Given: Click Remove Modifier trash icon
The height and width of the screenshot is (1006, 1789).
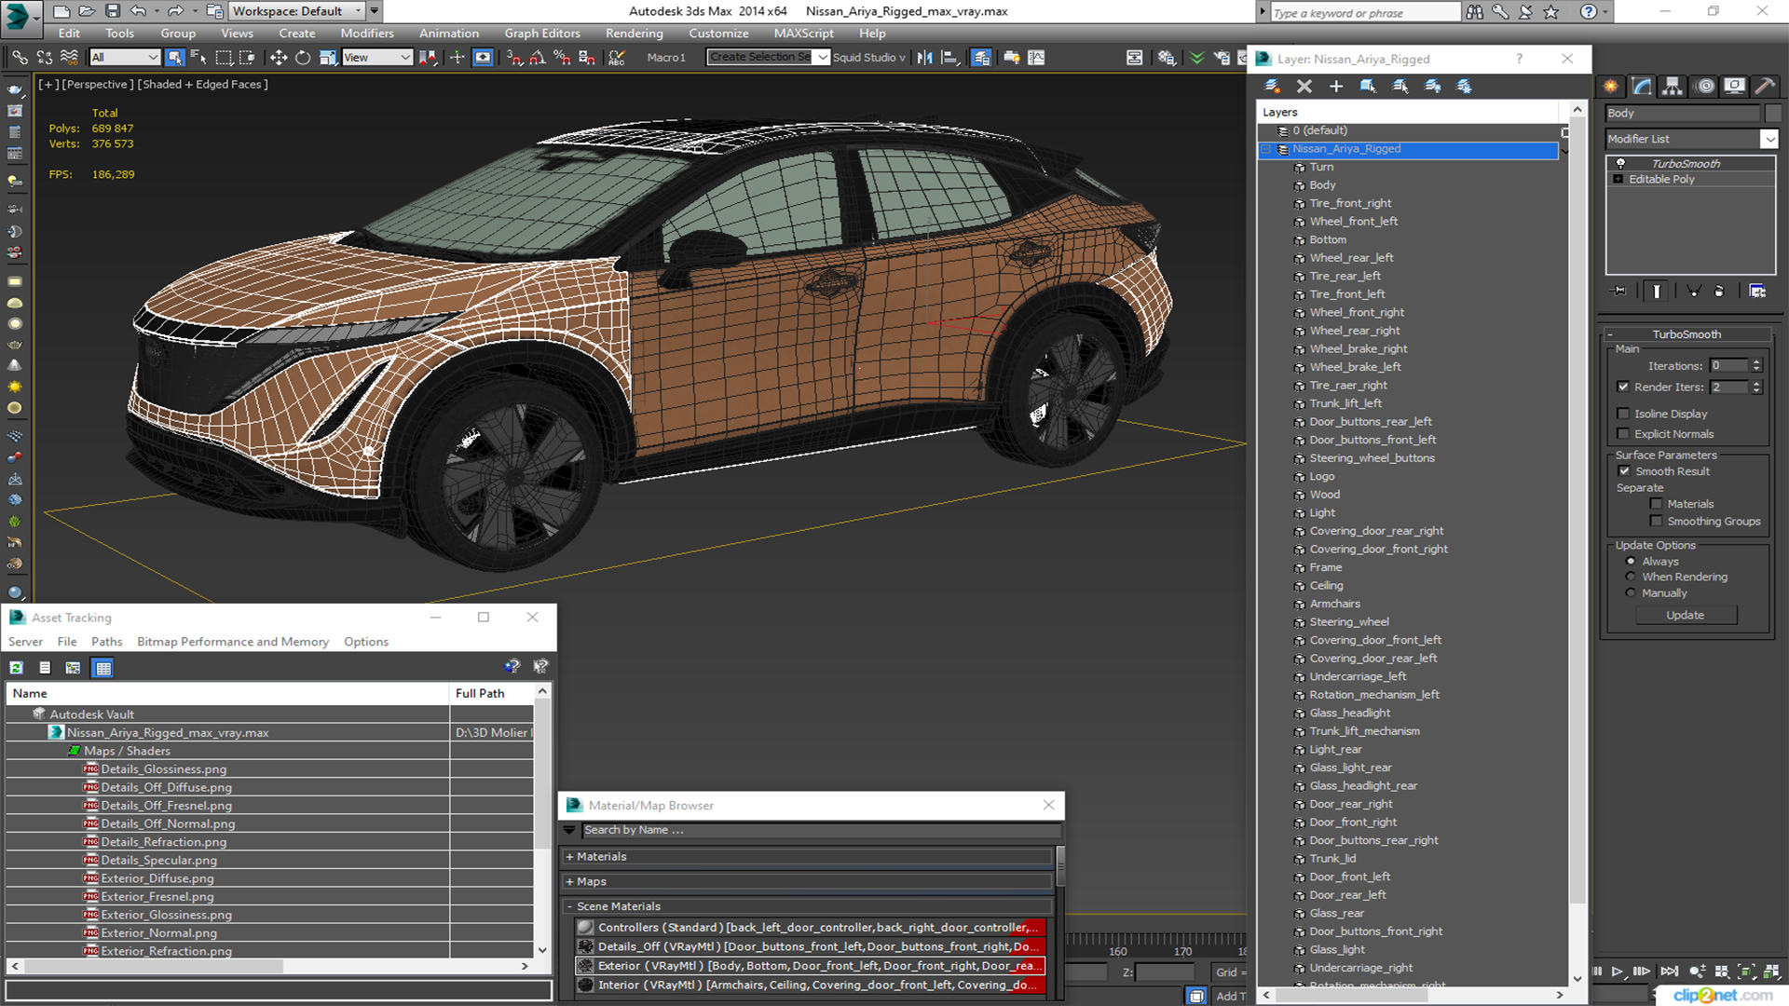Looking at the screenshot, I should click(x=1719, y=292).
